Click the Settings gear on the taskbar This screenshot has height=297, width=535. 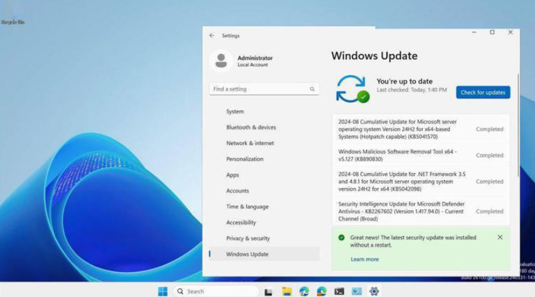click(374, 291)
